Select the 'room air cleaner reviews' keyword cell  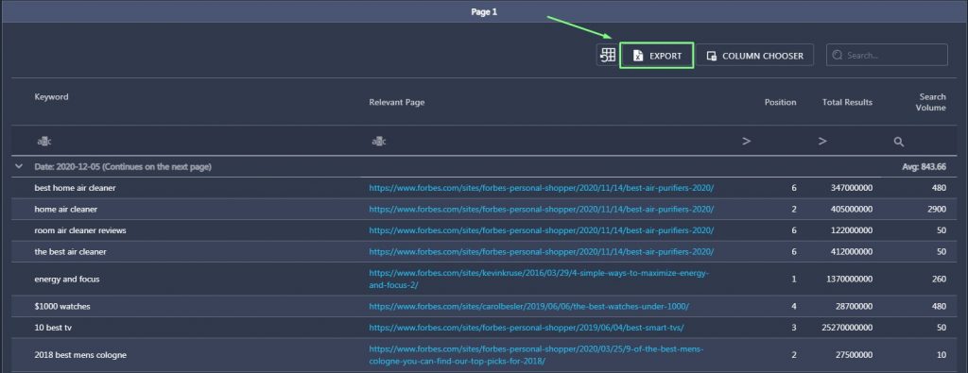click(x=80, y=230)
